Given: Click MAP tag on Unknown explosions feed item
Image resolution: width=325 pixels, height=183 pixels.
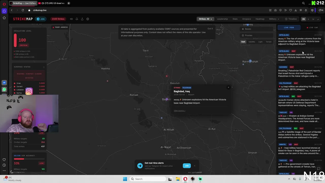Looking at the screenshot, I should [294, 51].
